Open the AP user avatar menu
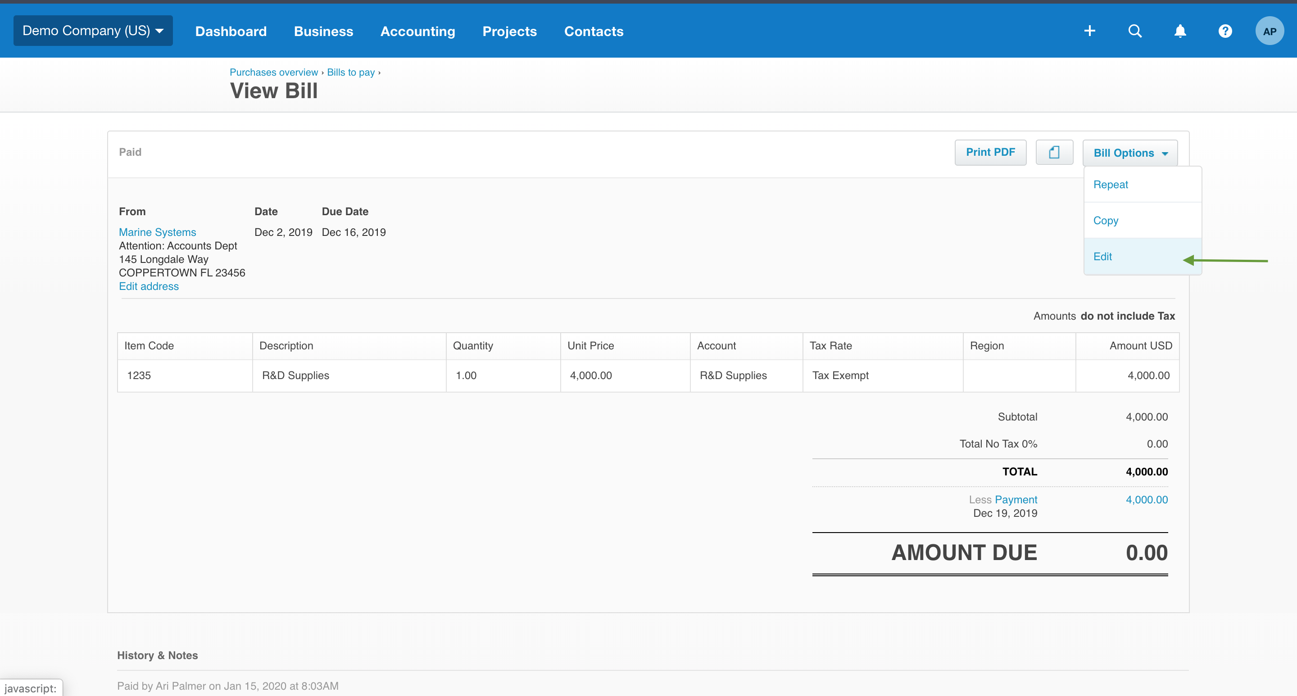This screenshot has width=1297, height=696. [1270, 31]
